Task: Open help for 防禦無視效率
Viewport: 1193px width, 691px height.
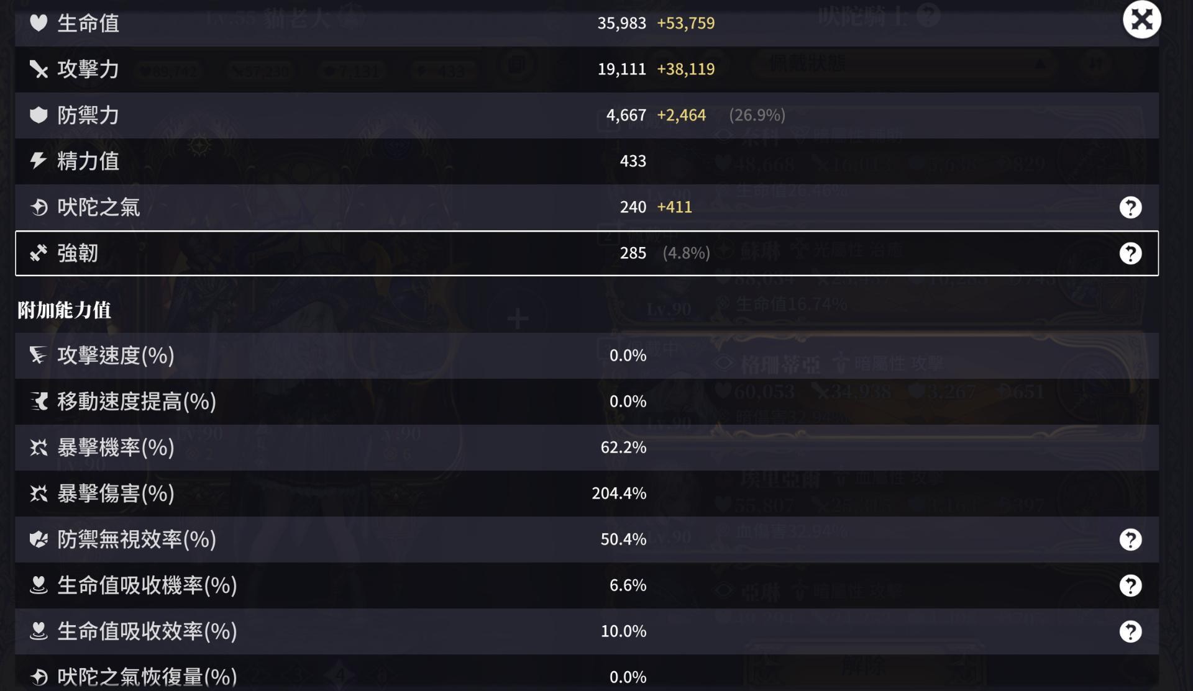Action: pyautogui.click(x=1130, y=540)
